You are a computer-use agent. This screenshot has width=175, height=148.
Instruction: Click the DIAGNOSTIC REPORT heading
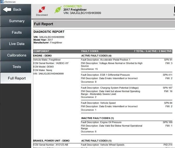49,32
